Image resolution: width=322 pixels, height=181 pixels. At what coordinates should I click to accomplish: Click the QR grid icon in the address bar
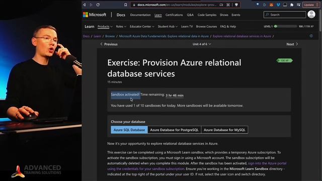pyautogui.click(x=228, y=5)
